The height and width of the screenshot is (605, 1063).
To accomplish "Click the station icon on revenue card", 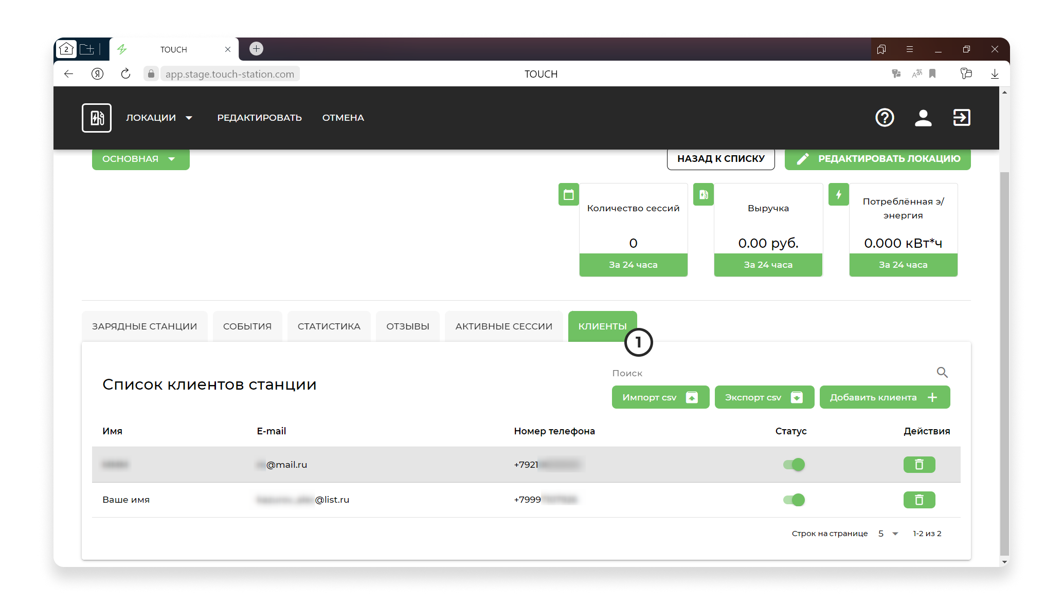I will tap(704, 195).
